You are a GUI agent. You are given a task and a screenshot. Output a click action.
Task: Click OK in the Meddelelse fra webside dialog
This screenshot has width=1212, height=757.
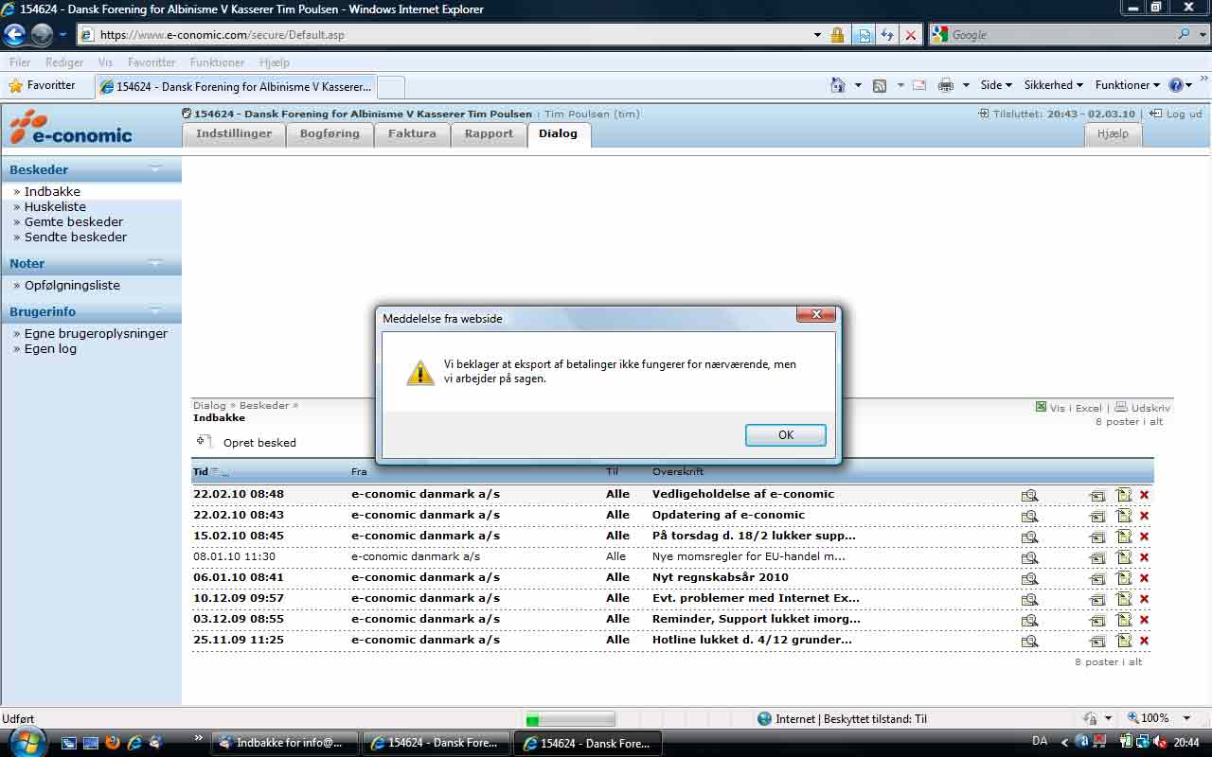(x=785, y=435)
